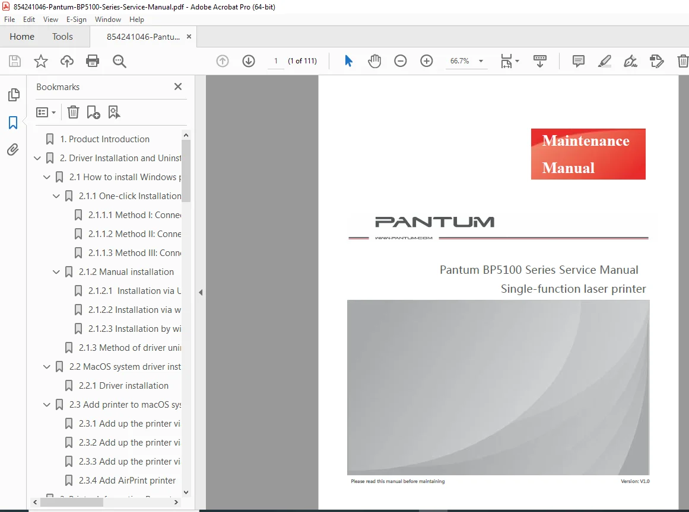The width and height of the screenshot is (689, 512).
Task: Click bookmarks vertical scrollbar up arrow
Action: pyautogui.click(x=186, y=135)
